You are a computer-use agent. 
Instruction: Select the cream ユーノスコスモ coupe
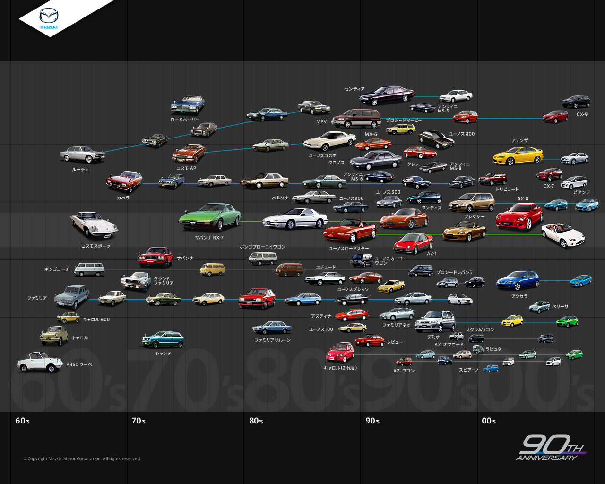(330, 141)
